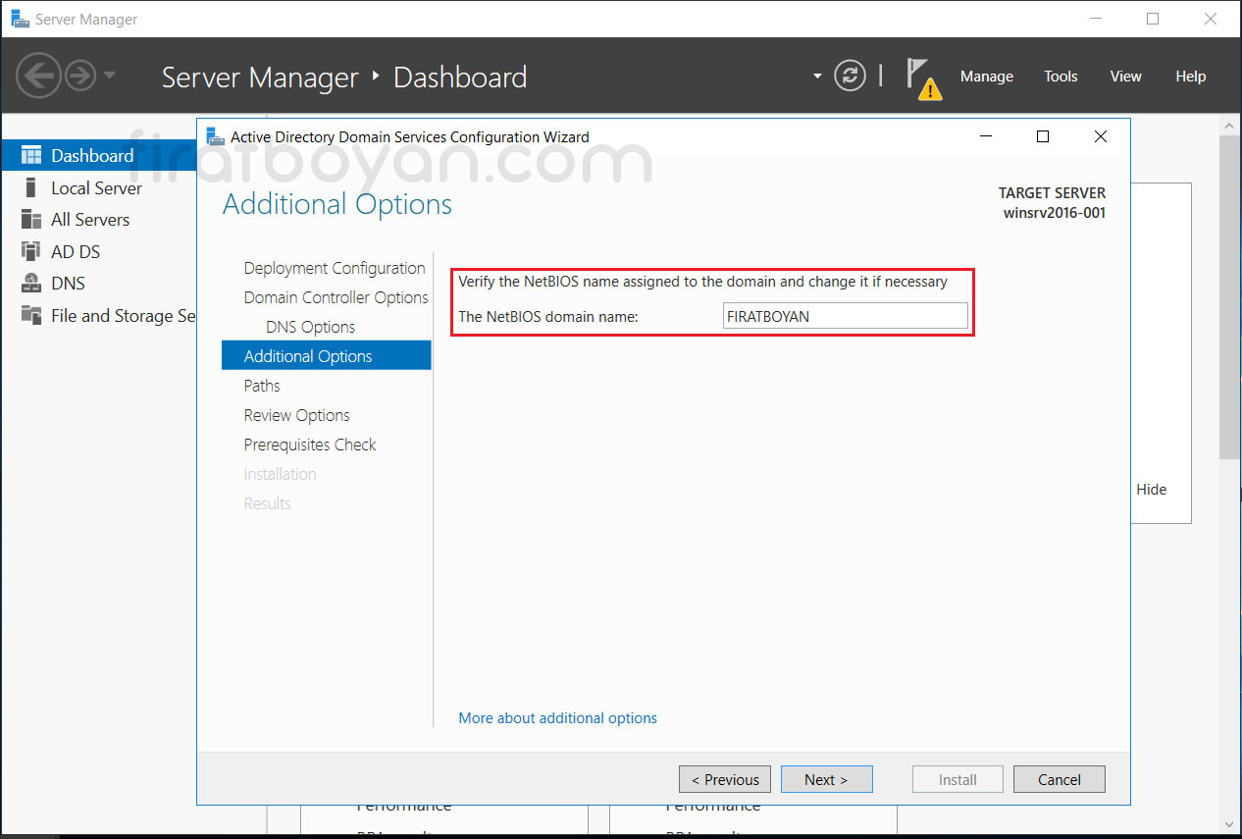
Task: Go to Review Options wizard step
Action: click(x=296, y=415)
